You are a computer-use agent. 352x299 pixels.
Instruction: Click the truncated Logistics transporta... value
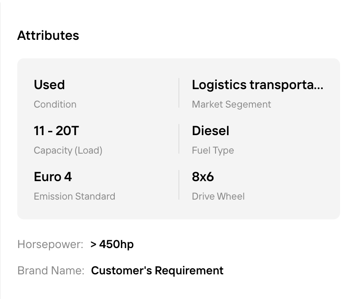(257, 85)
